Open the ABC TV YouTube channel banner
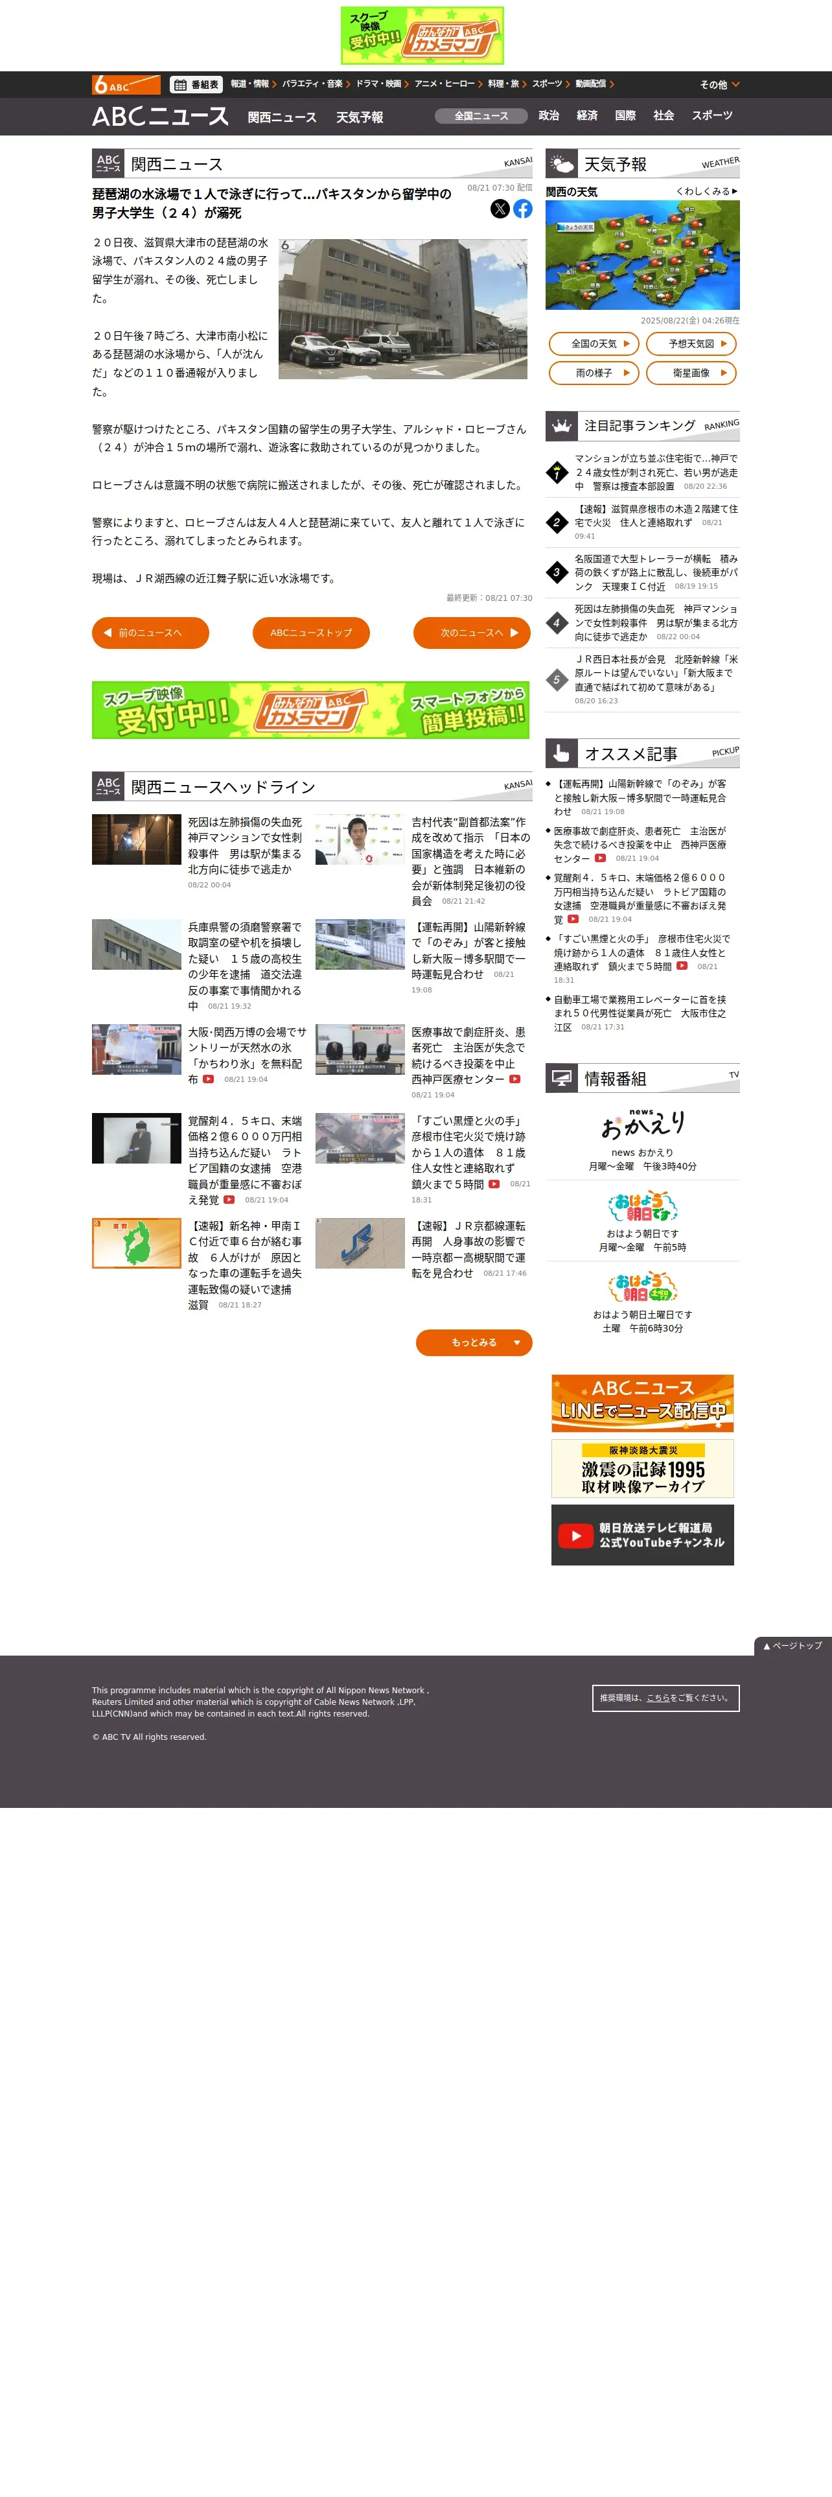 coord(642,1534)
